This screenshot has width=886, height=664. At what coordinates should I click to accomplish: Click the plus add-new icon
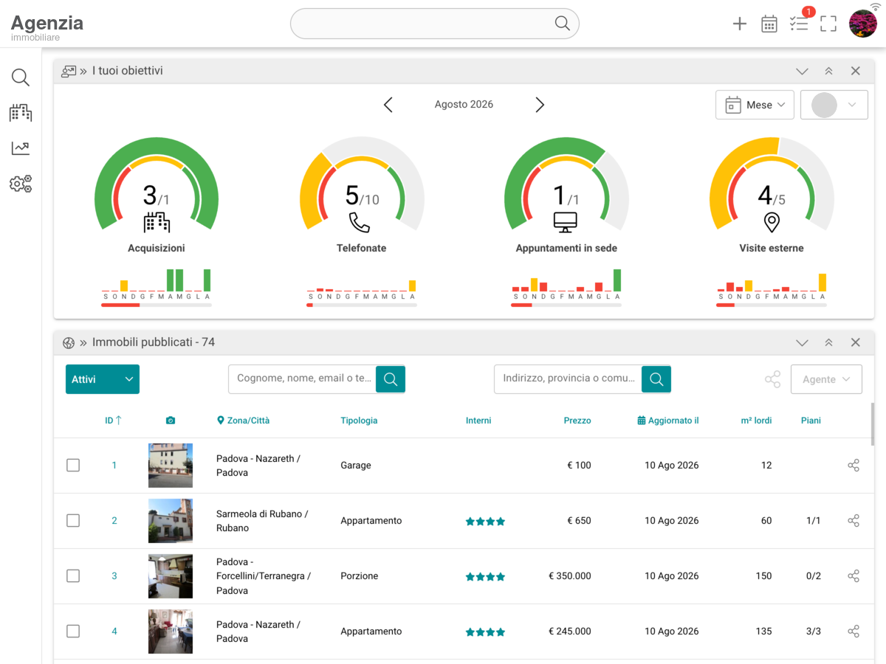740,24
